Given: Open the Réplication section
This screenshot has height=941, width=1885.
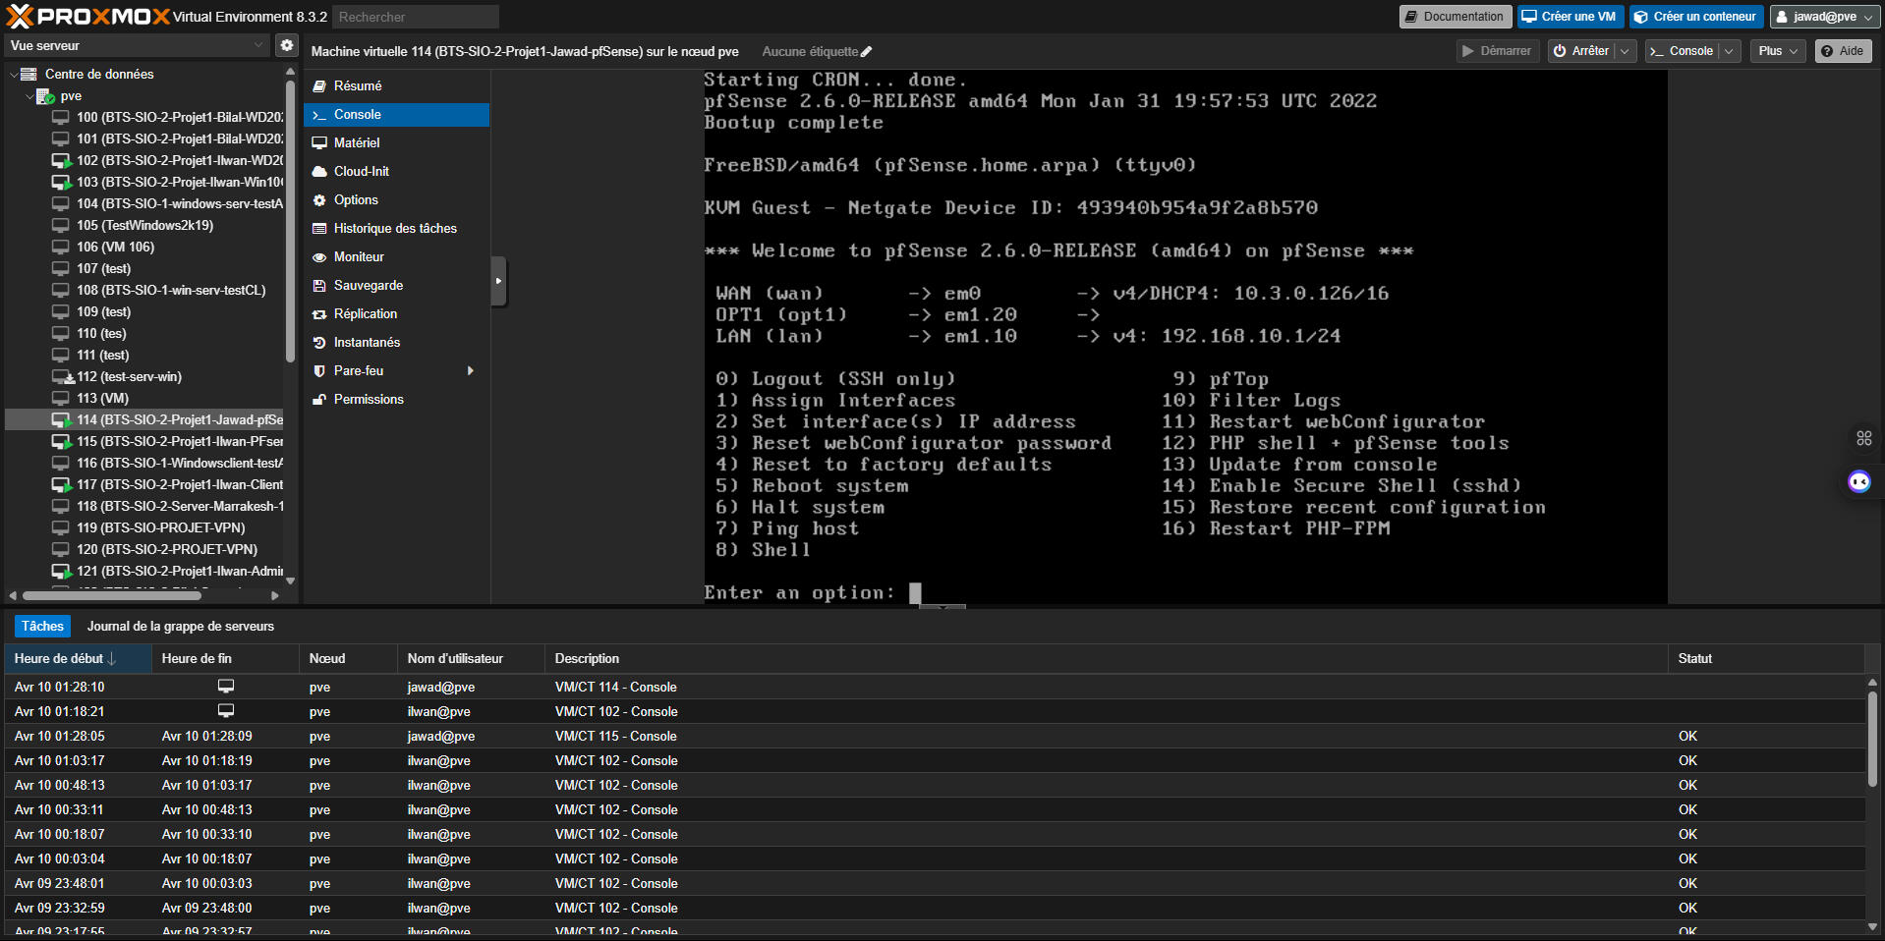Looking at the screenshot, I should tap(365, 314).
